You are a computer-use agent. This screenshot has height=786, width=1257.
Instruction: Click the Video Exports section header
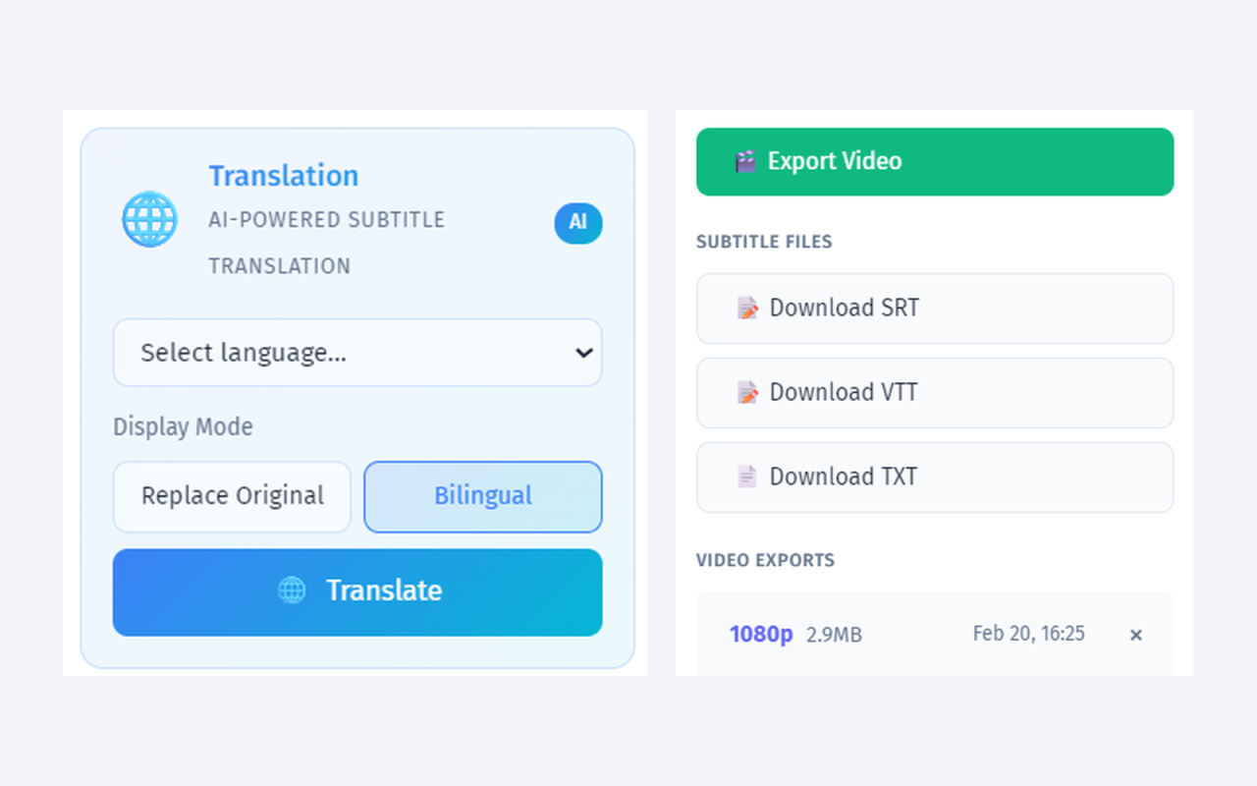pyautogui.click(x=765, y=560)
